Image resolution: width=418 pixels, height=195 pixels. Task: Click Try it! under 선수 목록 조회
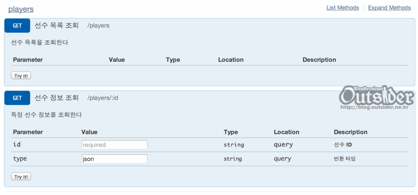tap(21, 76)
